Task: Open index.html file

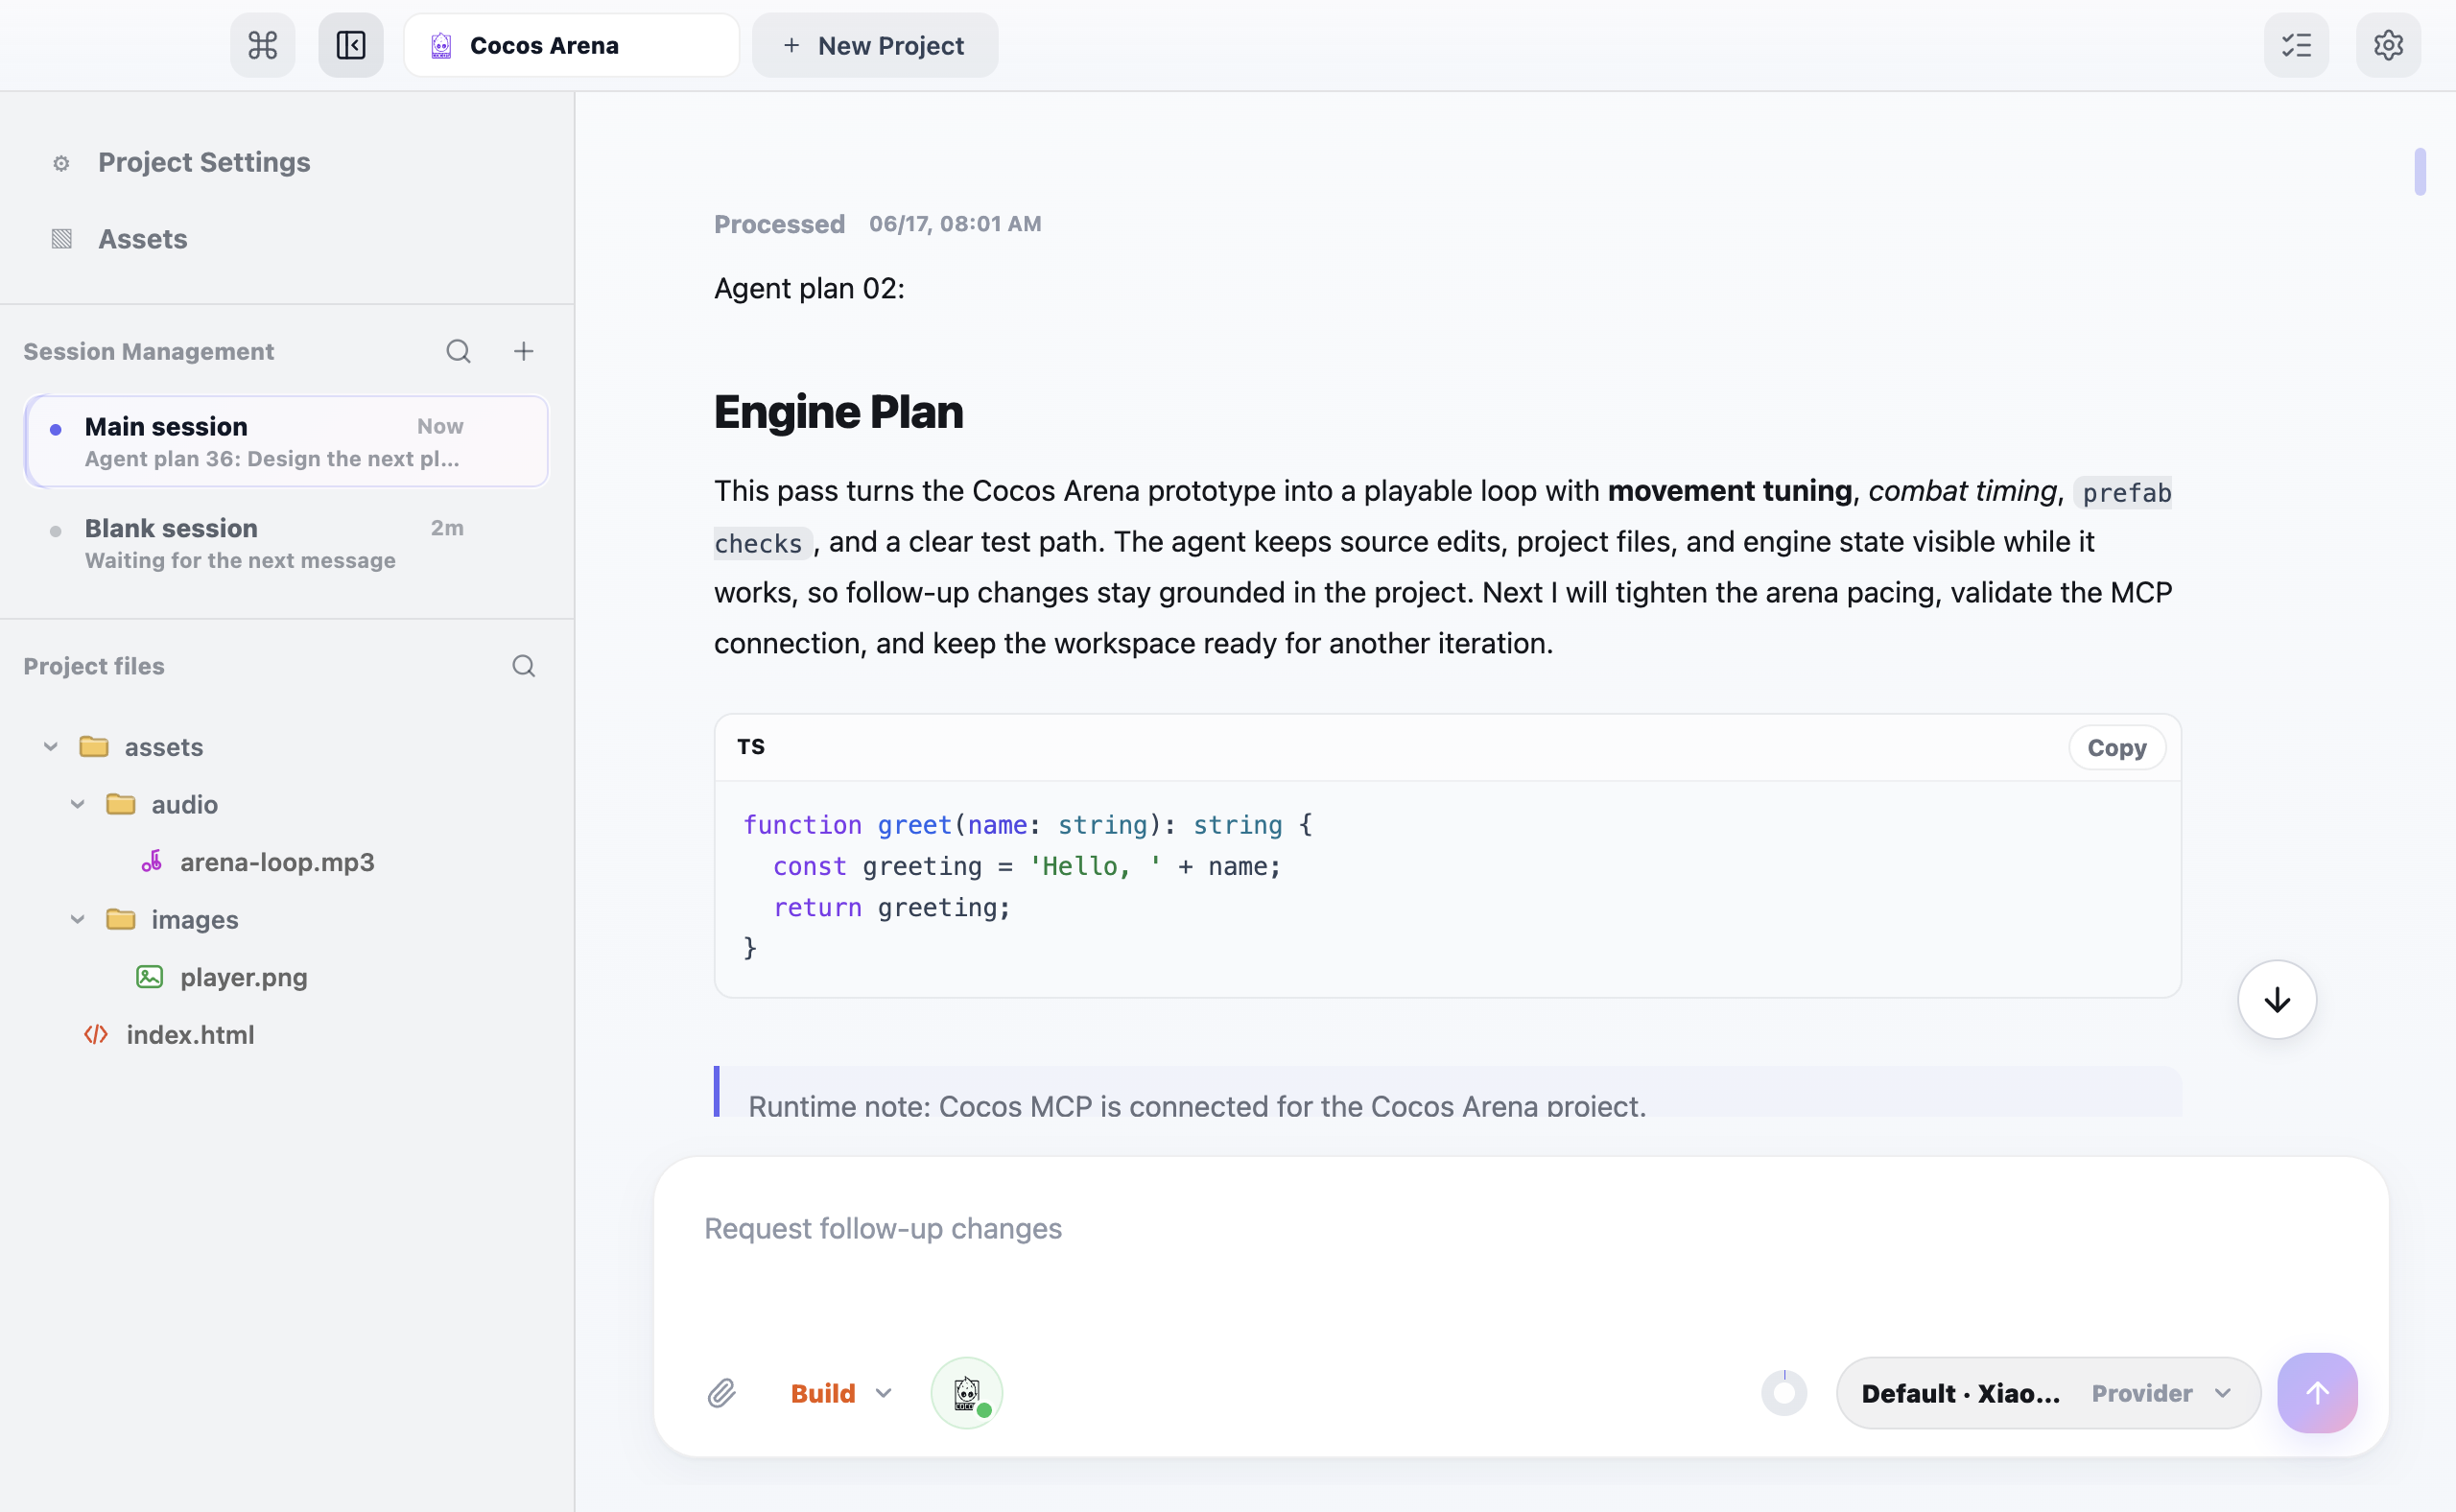Action: click(x=190, y=1034)
